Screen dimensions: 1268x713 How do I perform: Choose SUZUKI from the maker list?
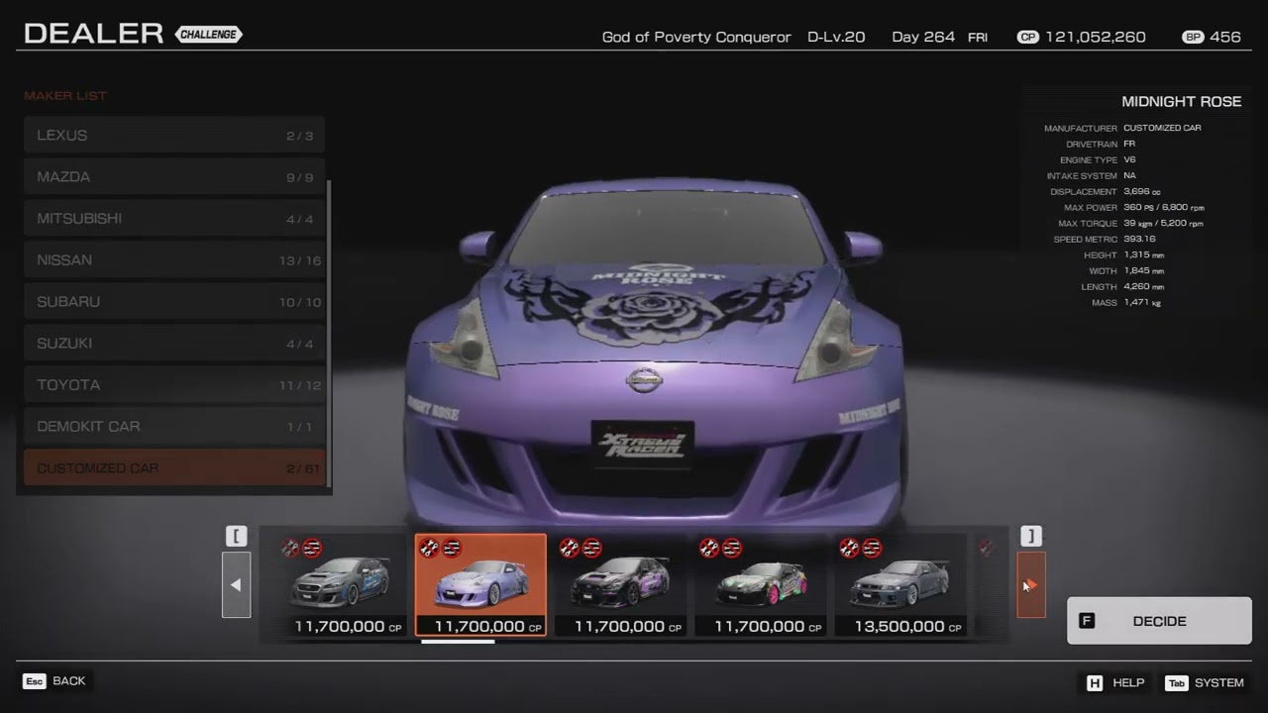point(174,343)
